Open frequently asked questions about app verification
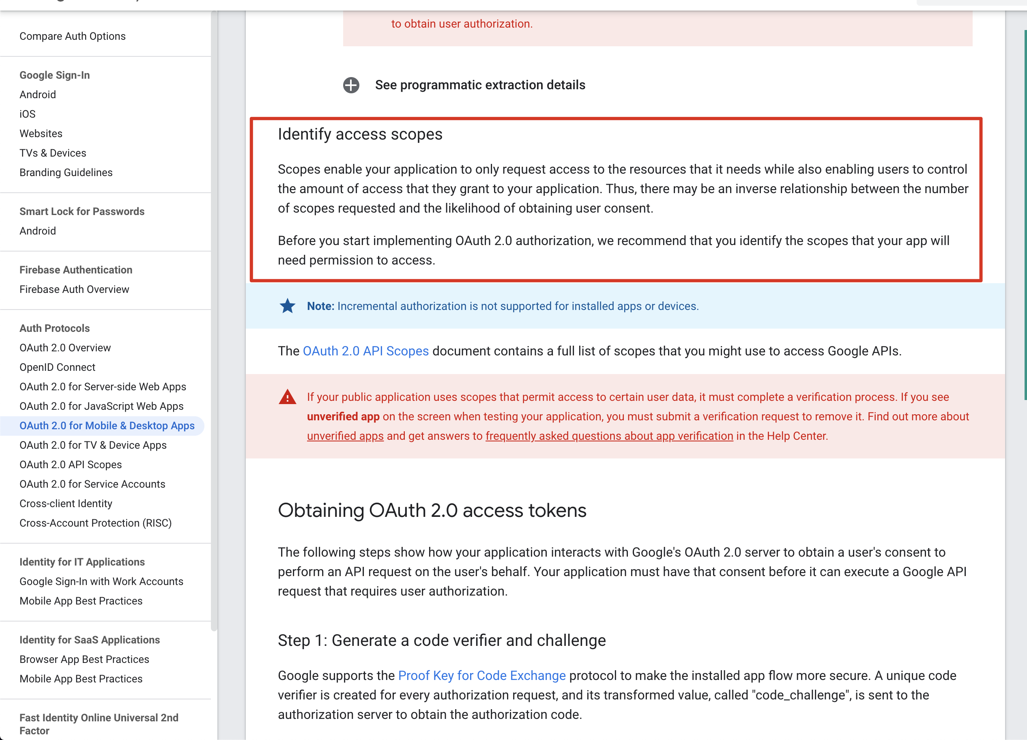The width and height of the screenshot is (1027, 740). point(609,436)
